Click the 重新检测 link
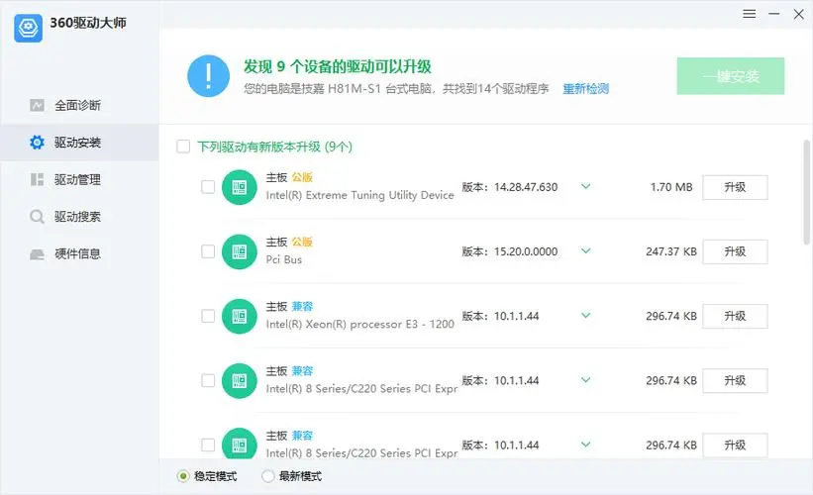This screenshot has width=813, height=495. point(585,89)
